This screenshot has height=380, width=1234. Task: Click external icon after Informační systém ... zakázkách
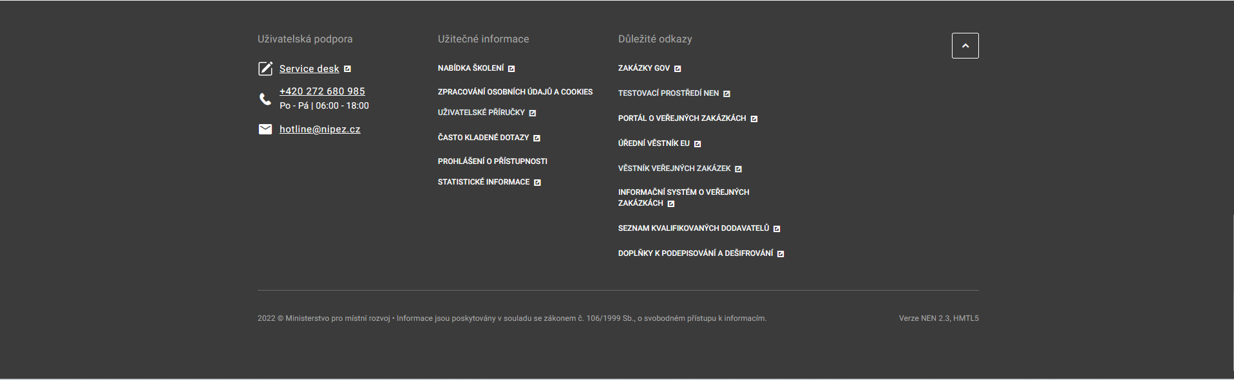coord(671,204)
